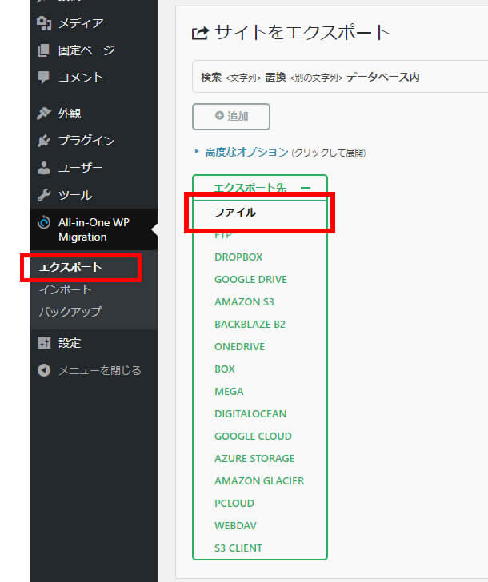Click the export icon beside page title

coord(200,33)
